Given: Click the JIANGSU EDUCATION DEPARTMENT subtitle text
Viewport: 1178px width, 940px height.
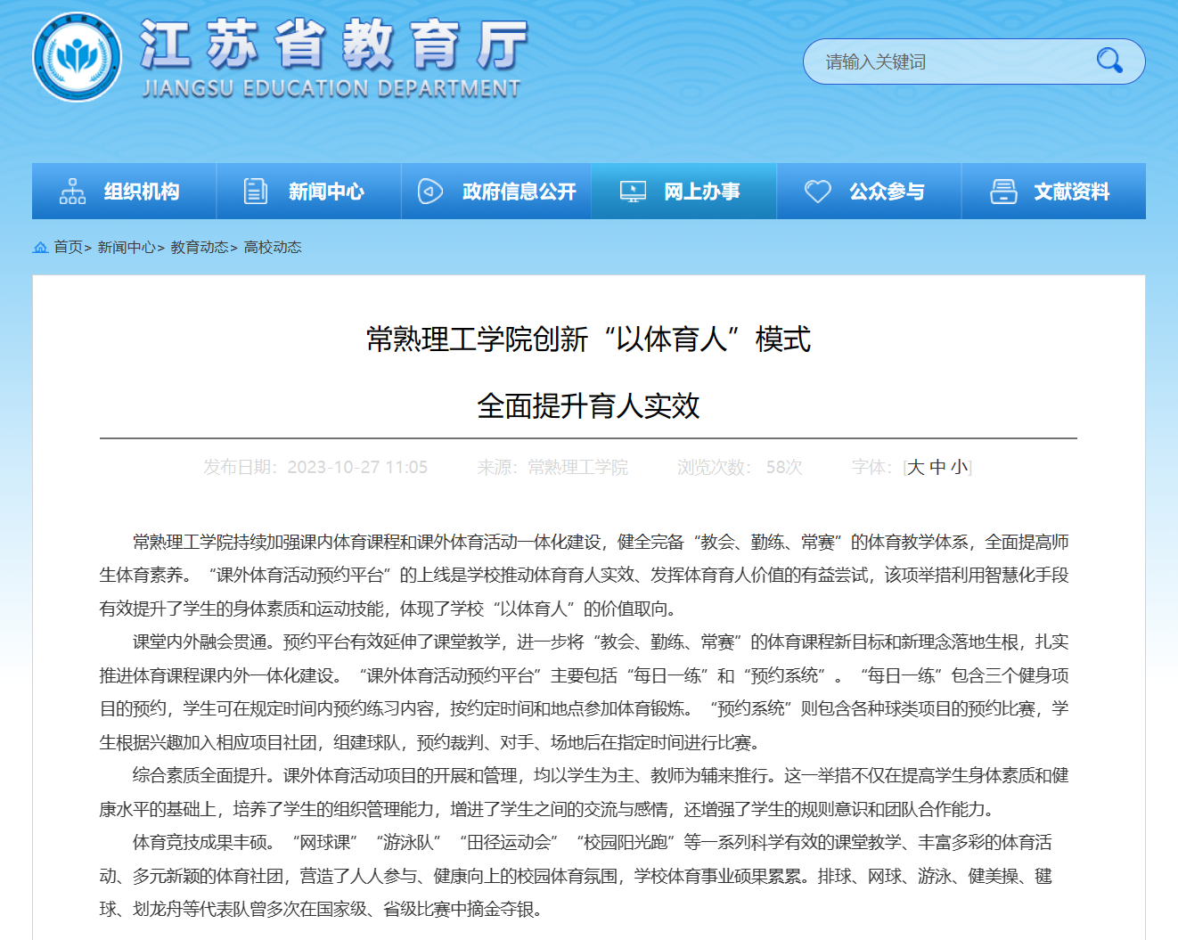Looking at the screenshot, I should [x=331, y=88].
